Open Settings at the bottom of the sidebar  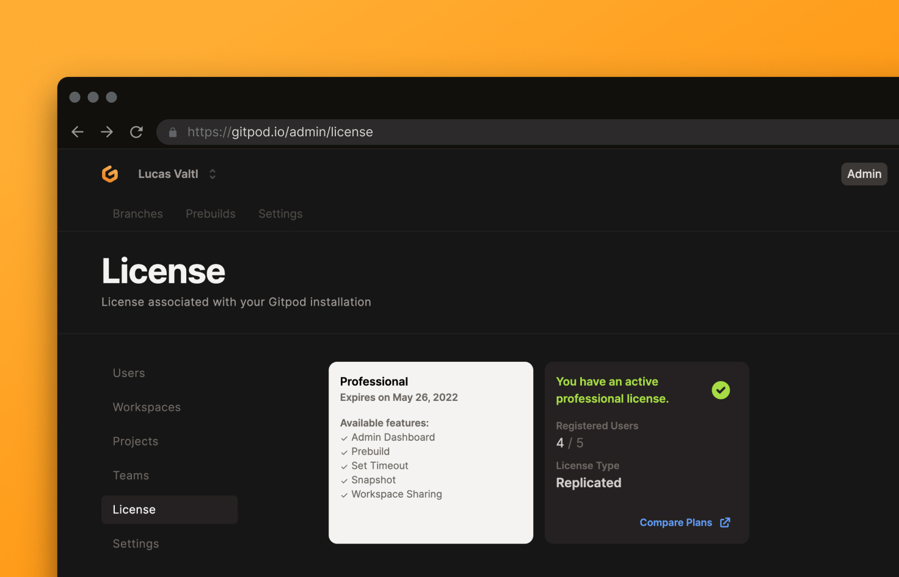click(136, 544)
